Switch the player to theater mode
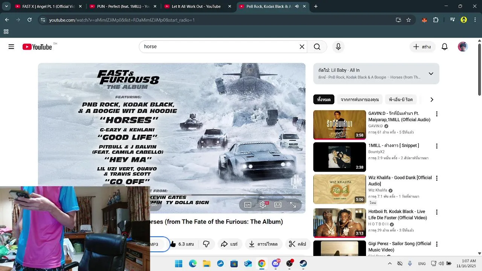This screenshot has width=482, height=271. [x=278, y=205]
